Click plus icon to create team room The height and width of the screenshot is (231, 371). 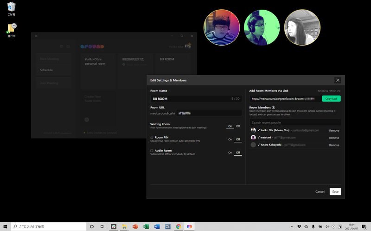tap(87, 120)
